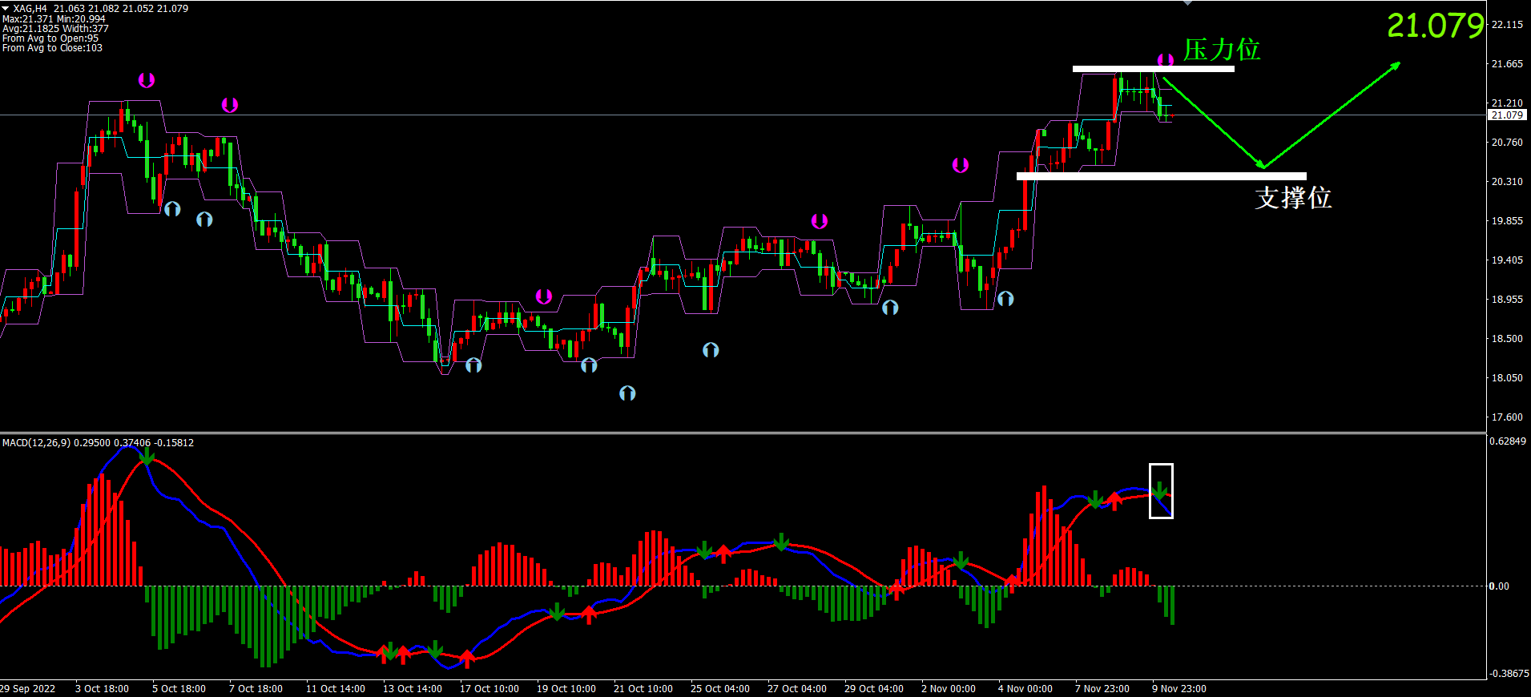Image resolution: width=1531 pixels, height=697 pixels.
Task: Click the lowest blue up arrow on chart
Action: tap(627, 393)
